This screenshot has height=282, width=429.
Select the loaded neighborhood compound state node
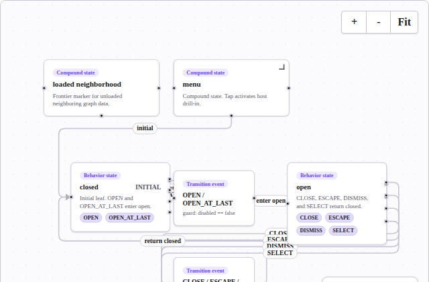[x=101, y=88]
